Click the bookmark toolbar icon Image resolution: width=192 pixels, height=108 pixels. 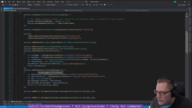click(105, 5)
